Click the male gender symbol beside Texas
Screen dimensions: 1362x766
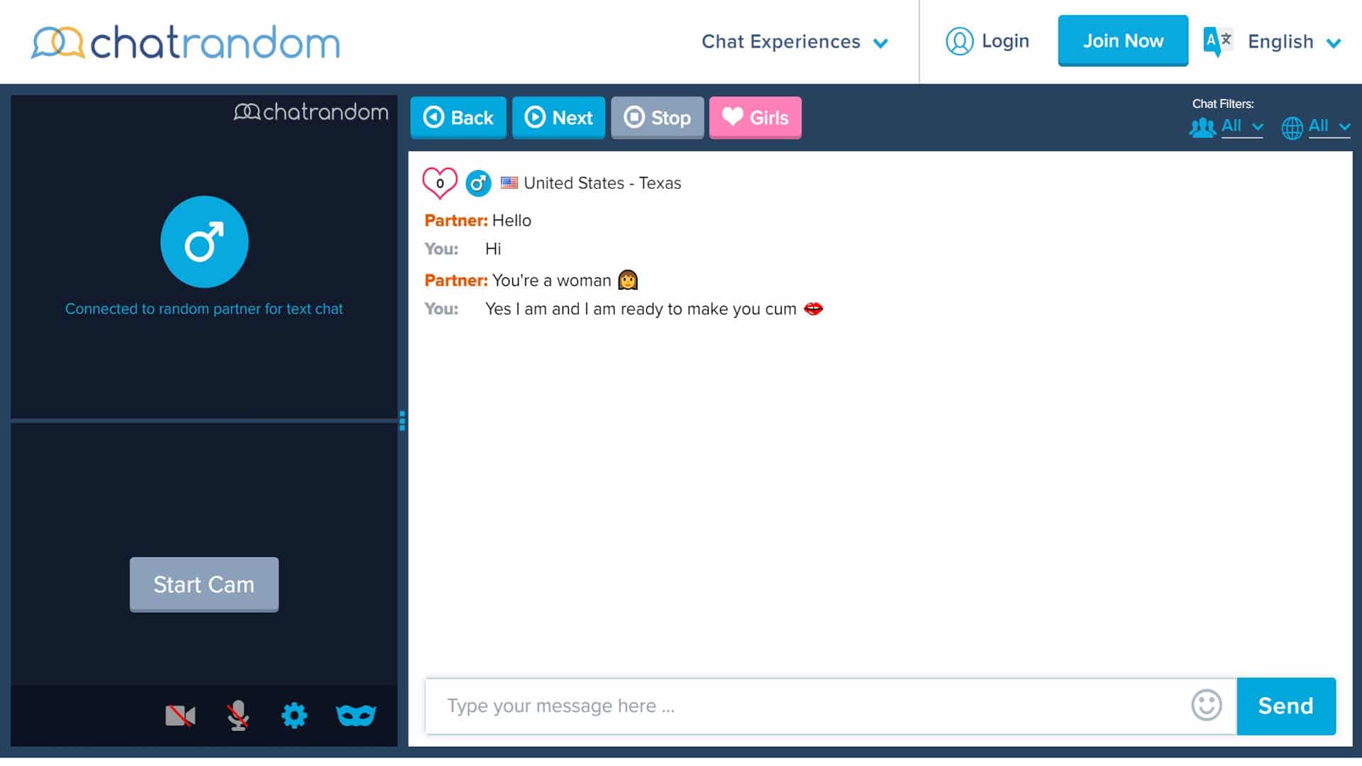(478, 183)
